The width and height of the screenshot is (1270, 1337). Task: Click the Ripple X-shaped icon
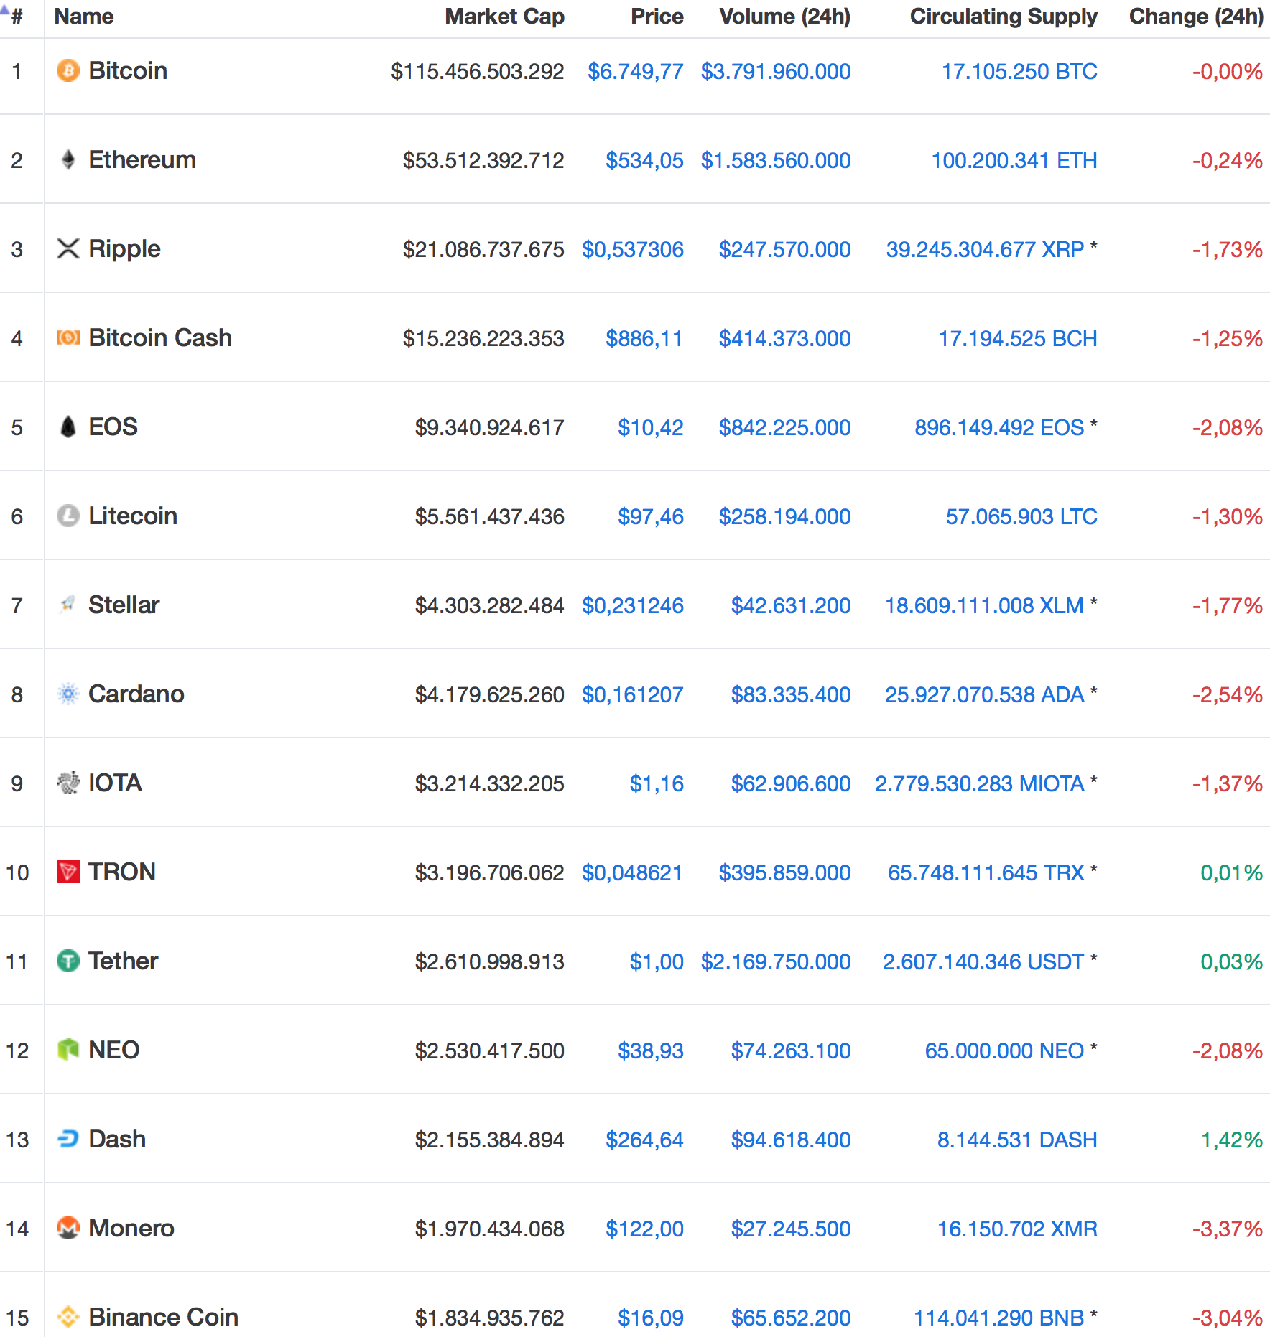point(68,248)
